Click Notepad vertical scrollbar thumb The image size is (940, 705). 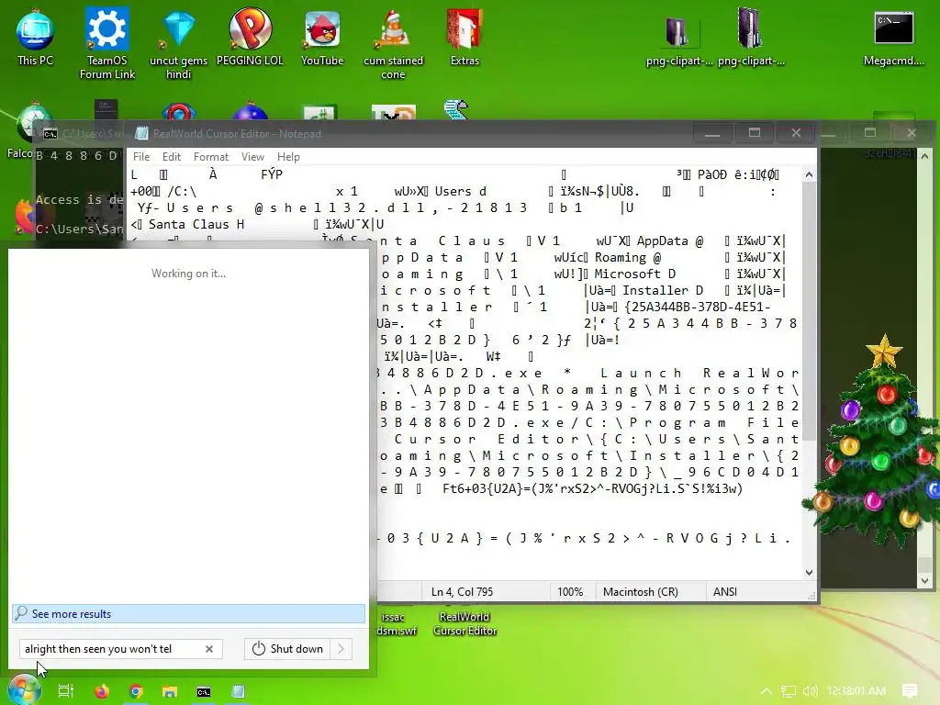pos(809,310)
